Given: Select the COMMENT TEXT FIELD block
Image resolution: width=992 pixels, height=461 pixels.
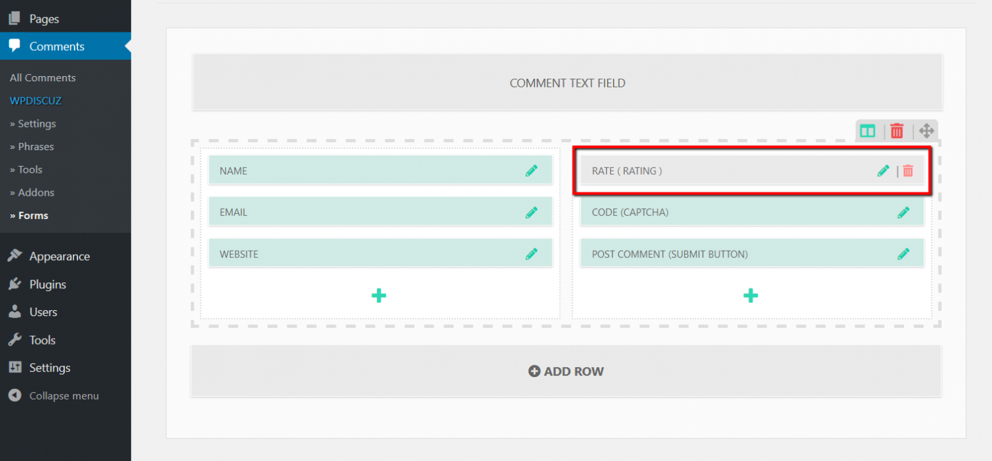Looking at the screenshot, I should 567,83.
